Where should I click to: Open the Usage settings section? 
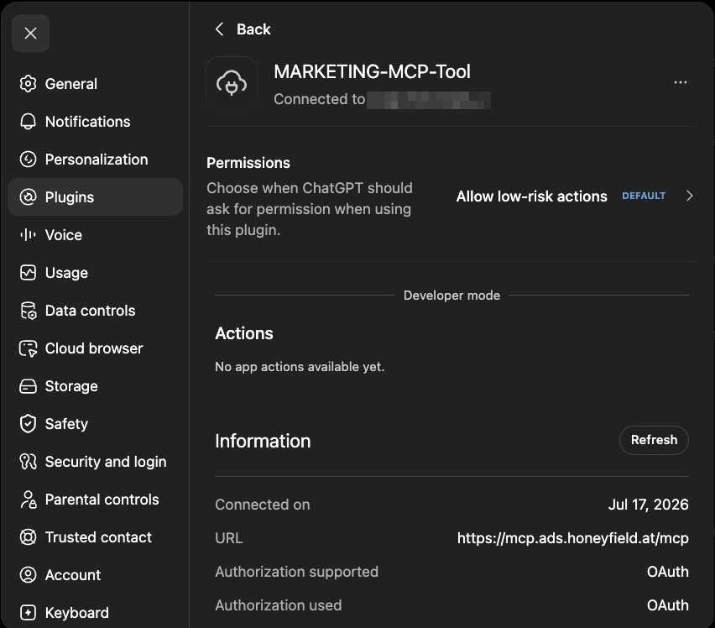96,273
